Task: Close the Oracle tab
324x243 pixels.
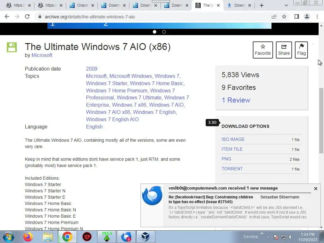Action: (x=93, y=6)
